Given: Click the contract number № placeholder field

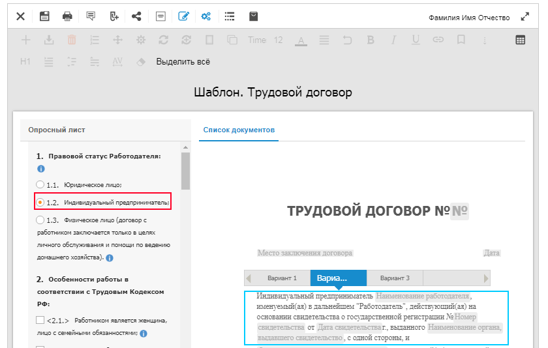Looking at the screenshot, I should point(459,211).
